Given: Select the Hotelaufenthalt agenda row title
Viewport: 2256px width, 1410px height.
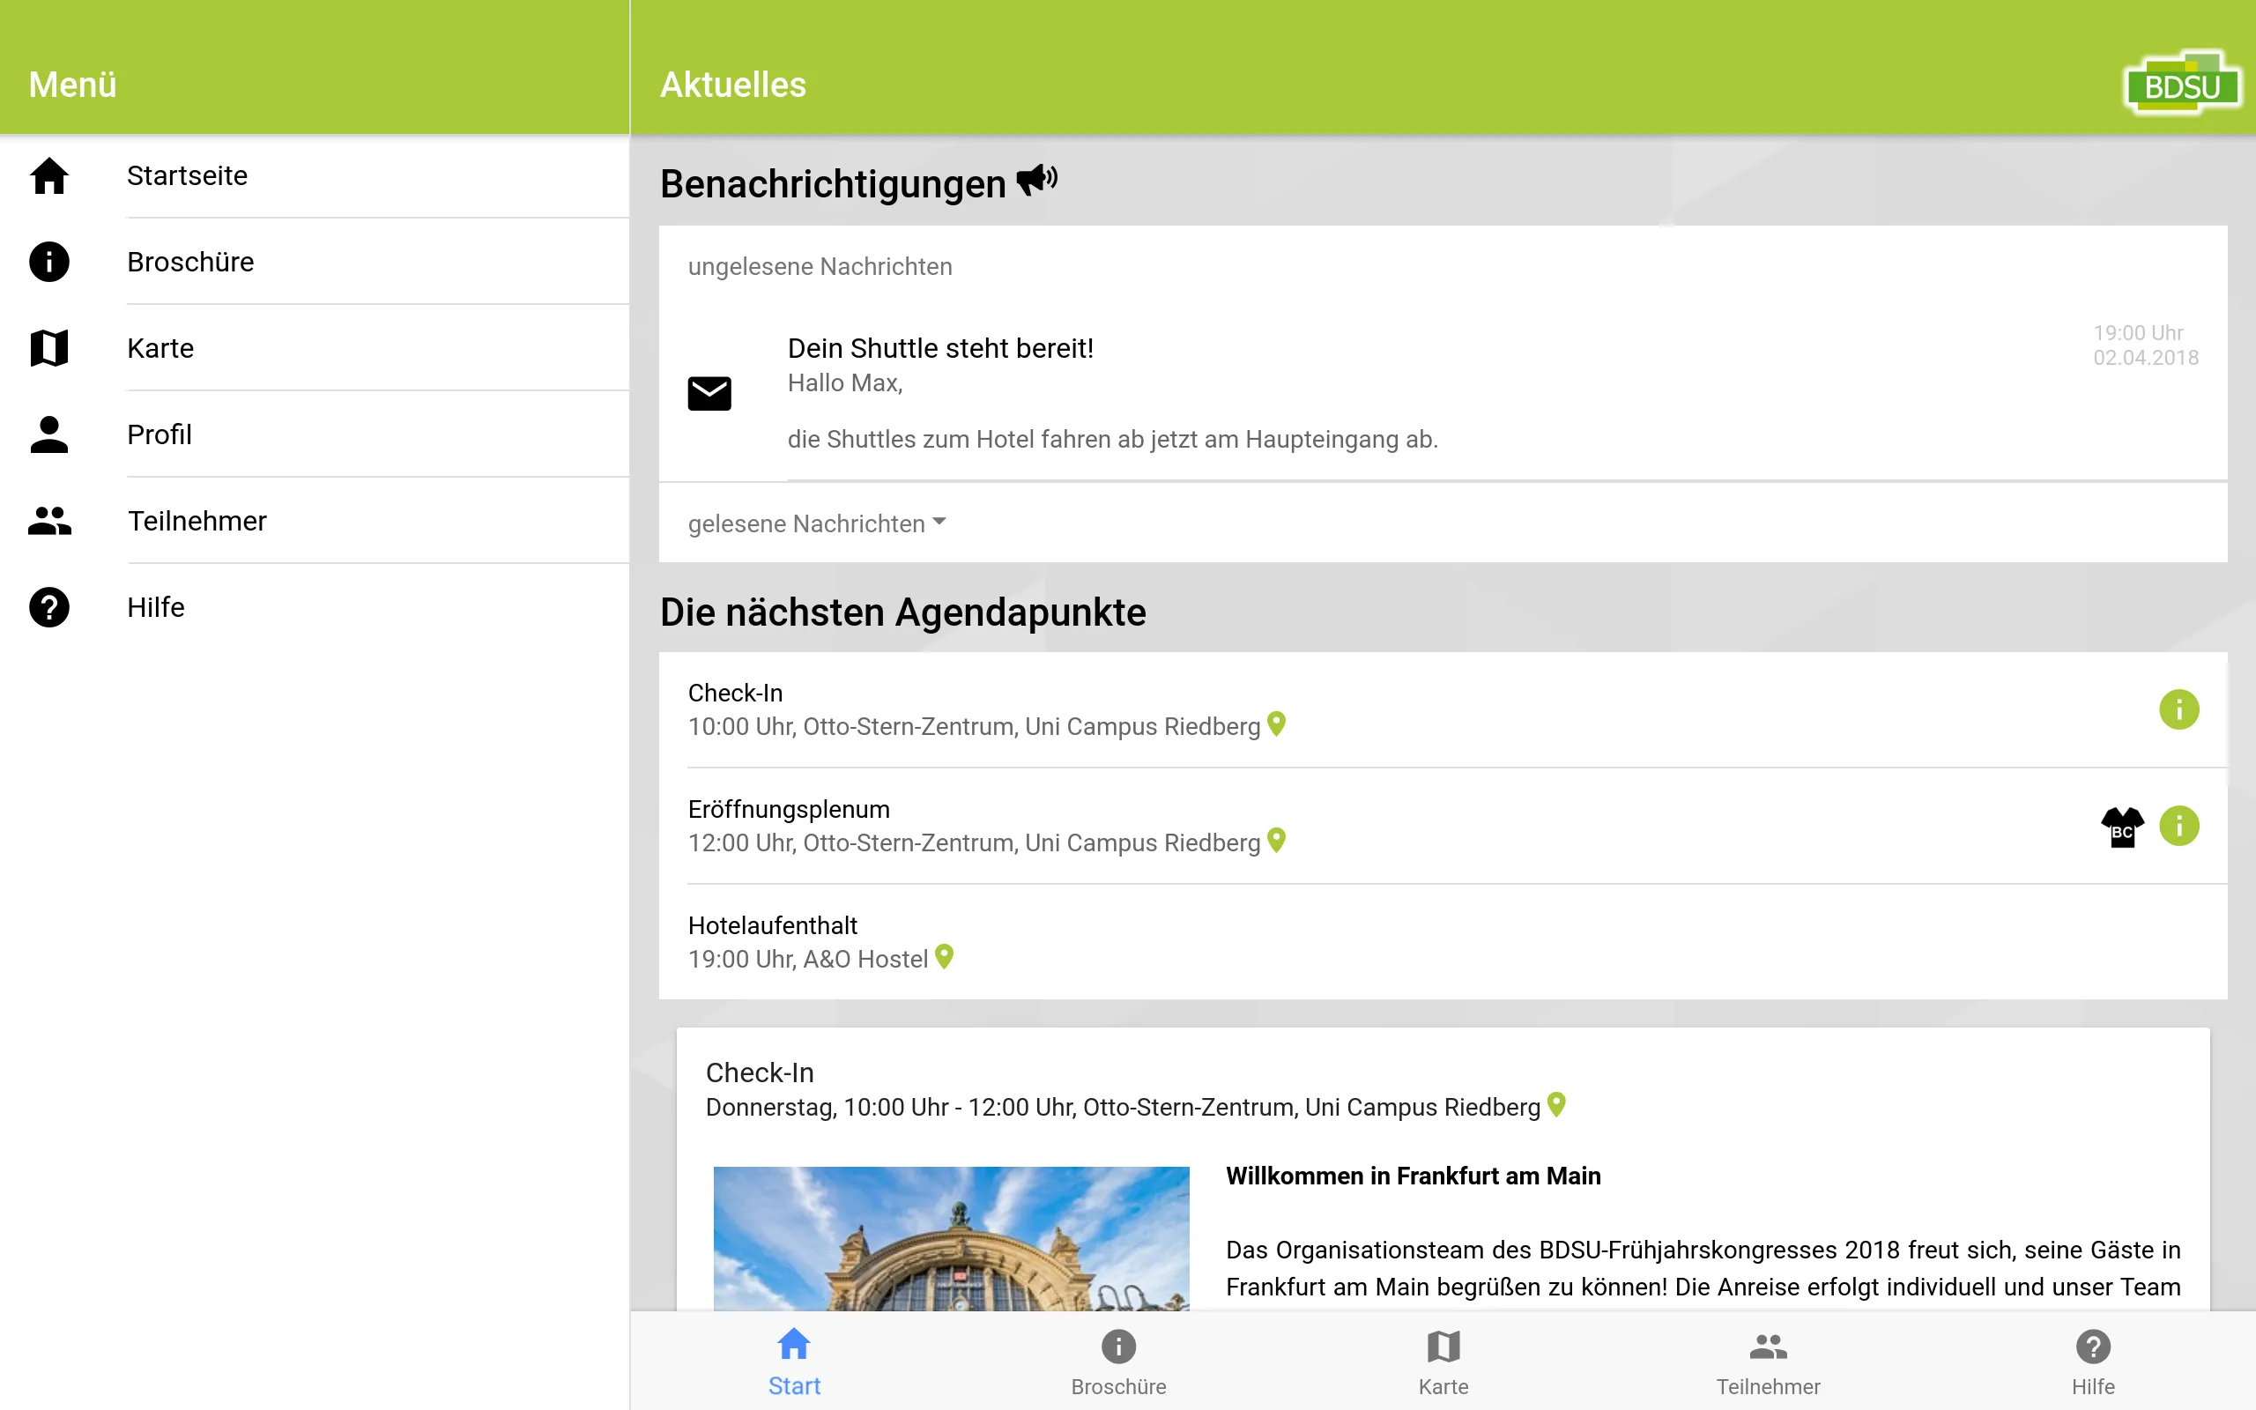Looking at the screenshot, I should 773,925.
